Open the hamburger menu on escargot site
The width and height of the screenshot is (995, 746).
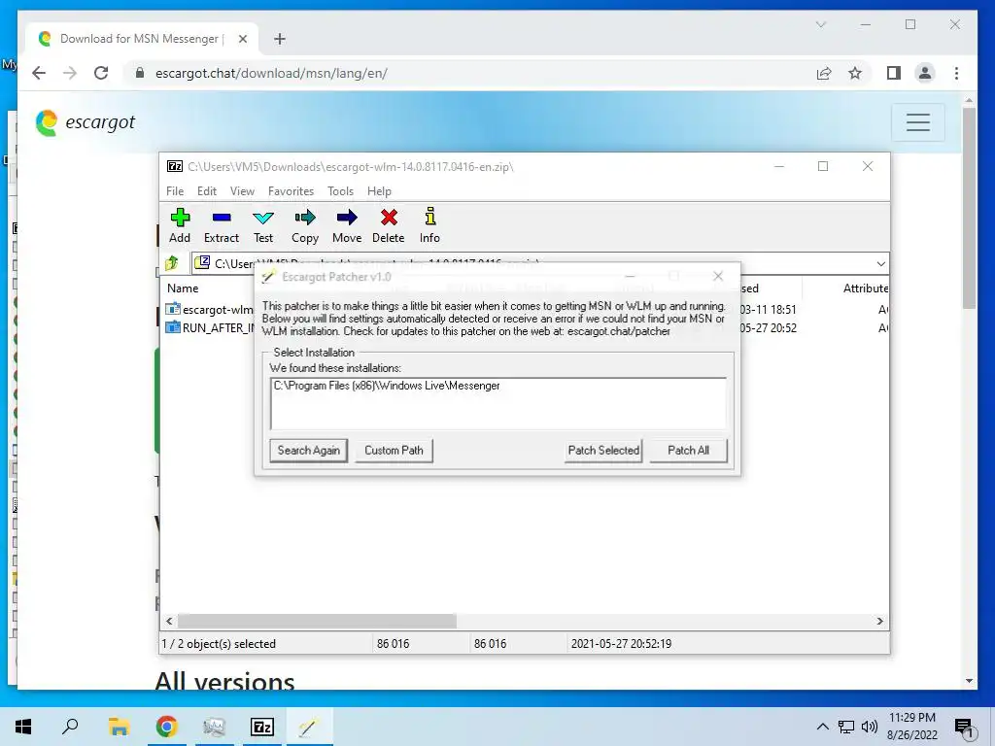click(917, 121)
